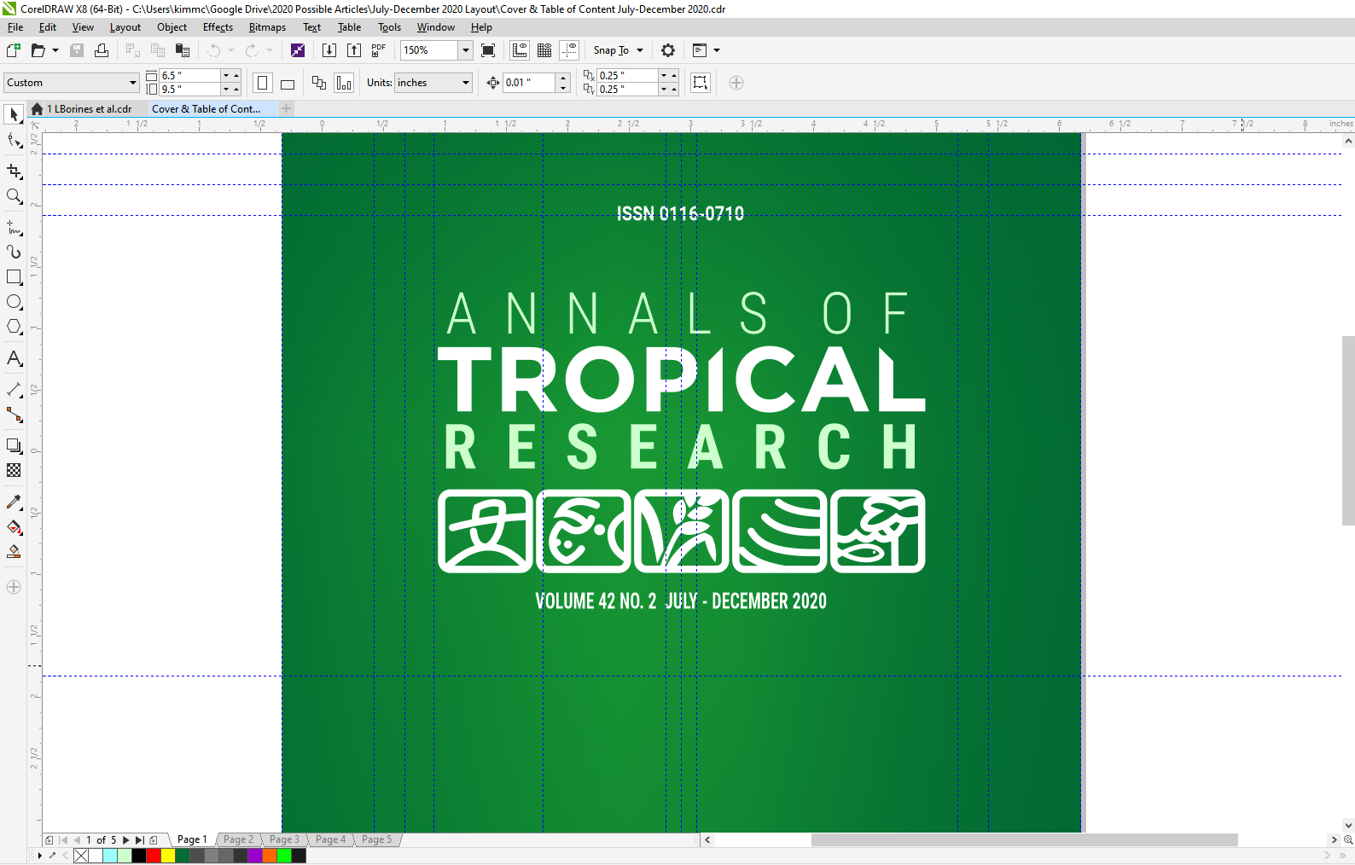Toggle Show Guidelines button
Image resolution: width=1355 pixels, height=865 pixels.
point(569,50)
